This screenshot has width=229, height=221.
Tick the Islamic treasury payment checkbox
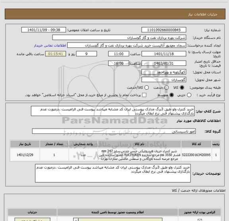pyautogui.click(x=144, y=95)
